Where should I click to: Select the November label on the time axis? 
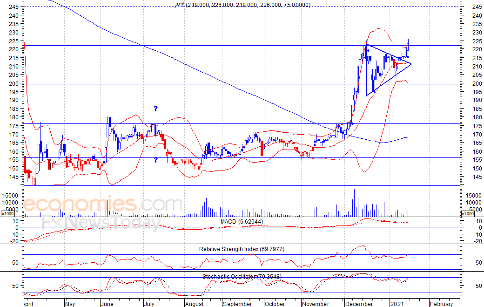(x=316, y=304)
